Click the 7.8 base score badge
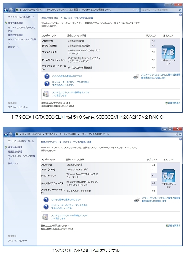The height and width of the screenshot is (255, 185). tap(168, 52)
